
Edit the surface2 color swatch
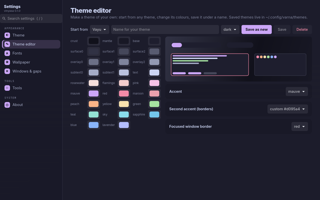click(x=154, y=51)
